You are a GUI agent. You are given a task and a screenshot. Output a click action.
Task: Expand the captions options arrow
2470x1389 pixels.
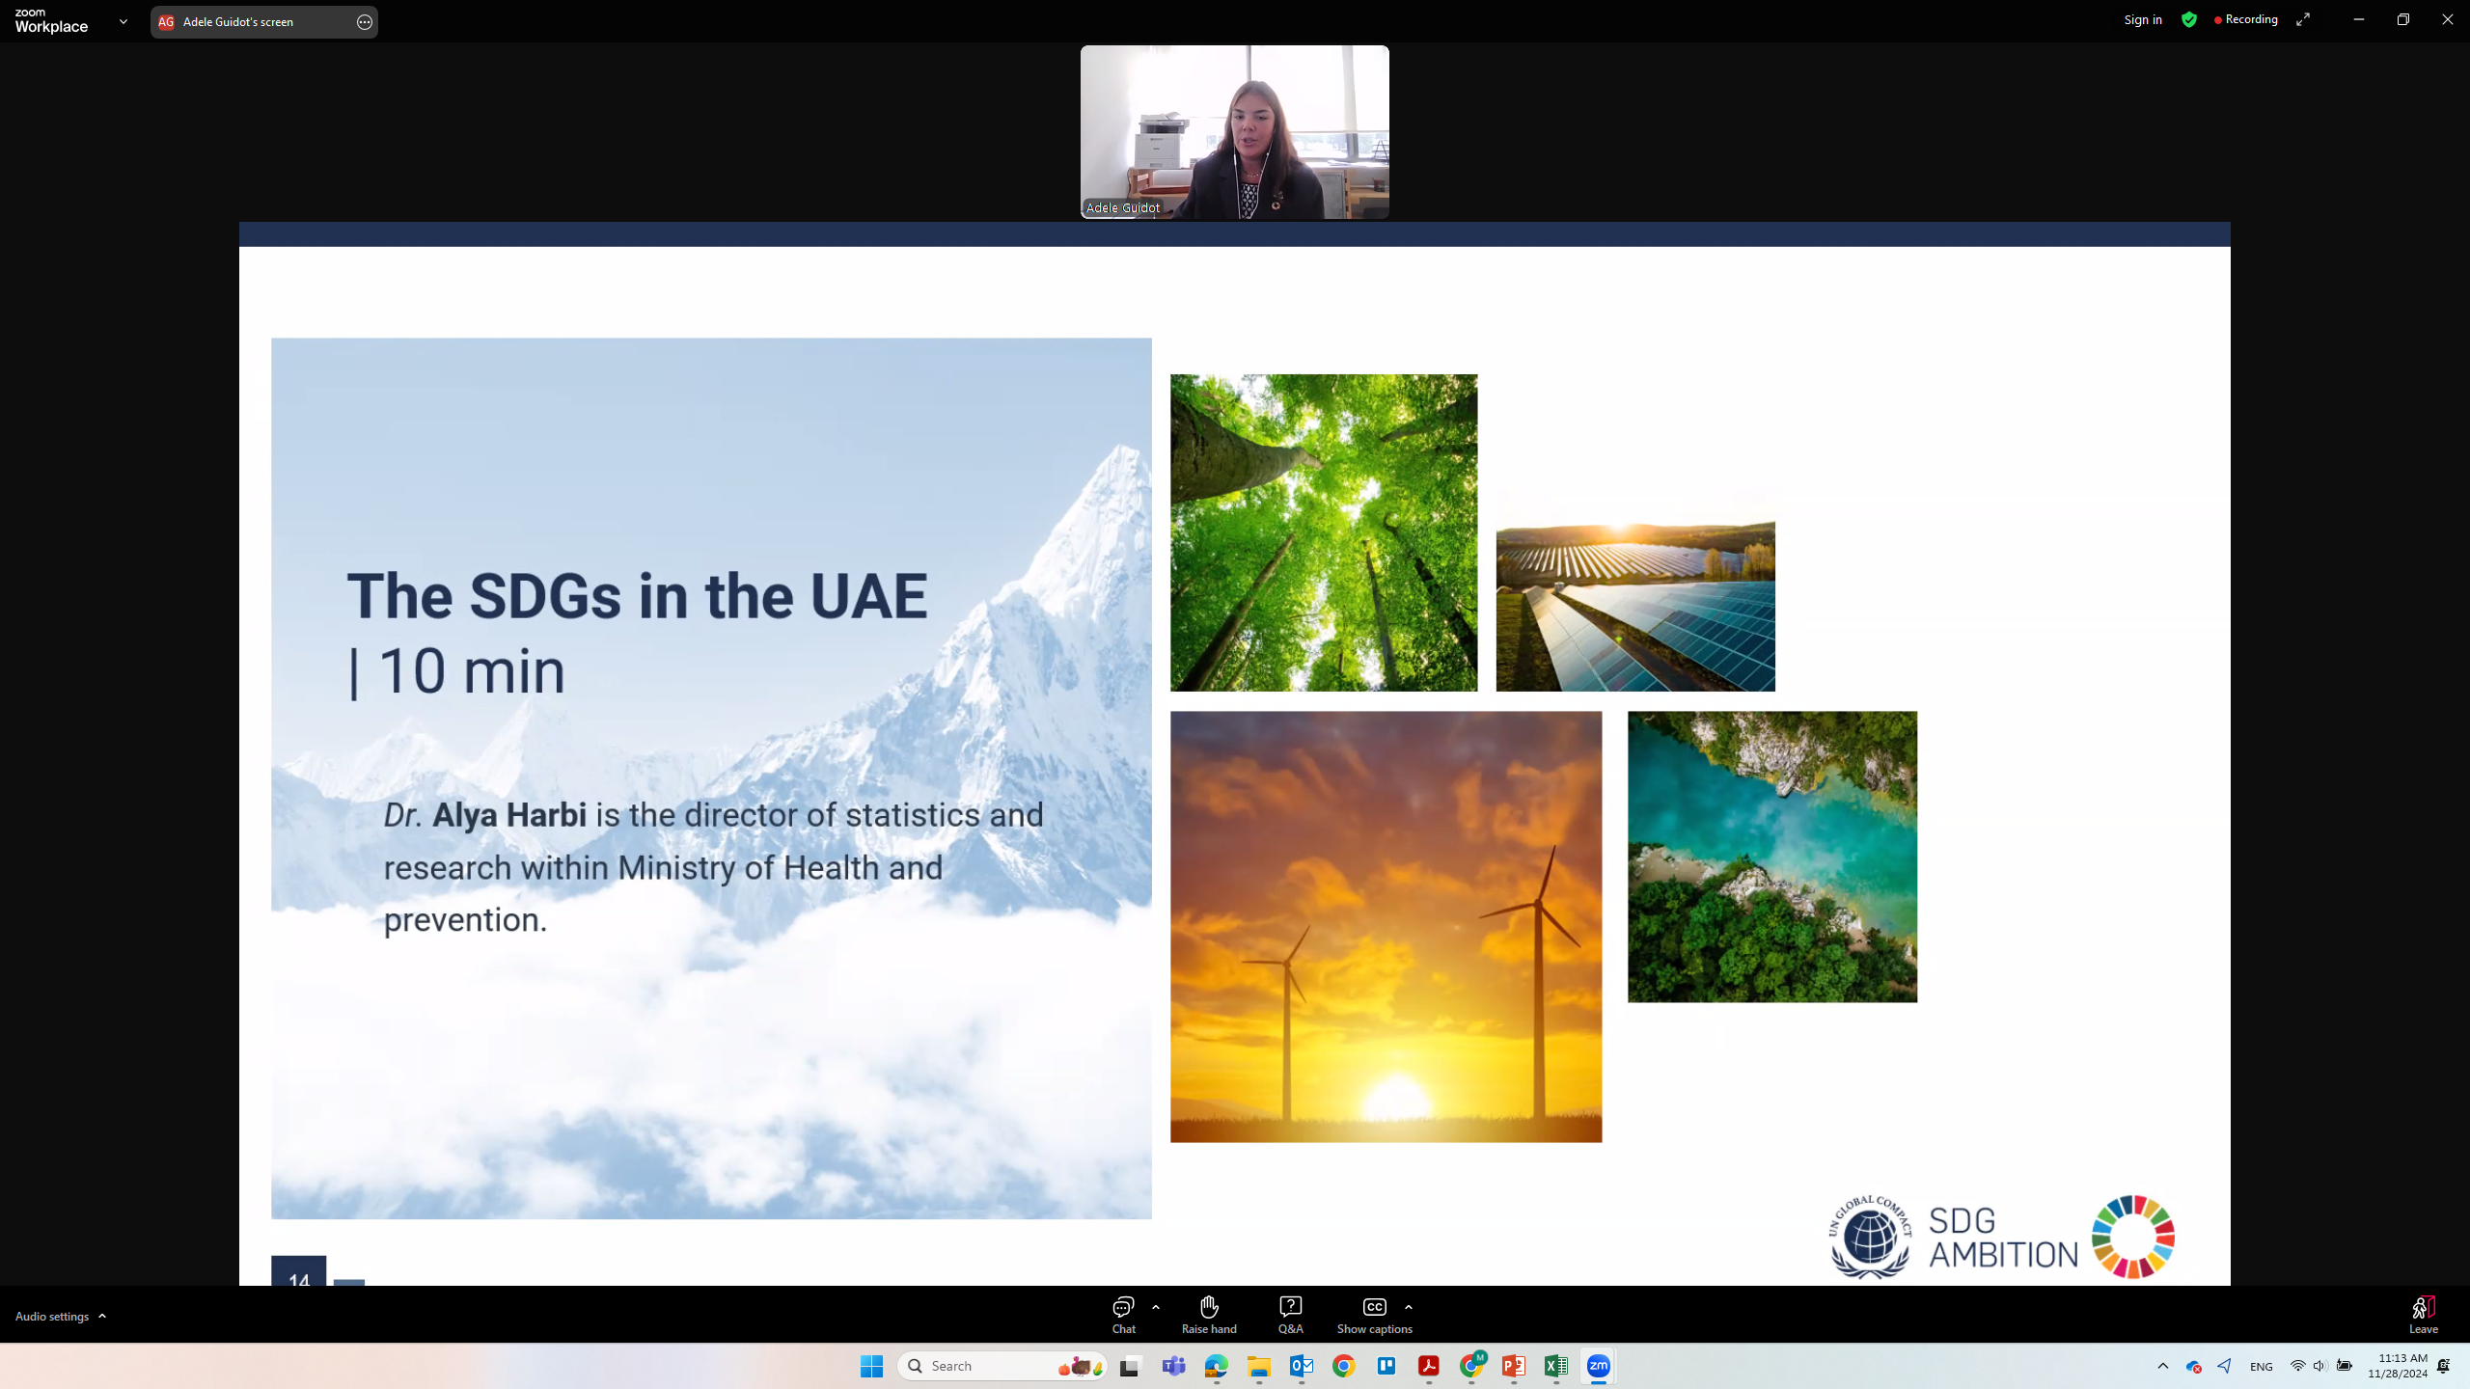point(1409,1307)
